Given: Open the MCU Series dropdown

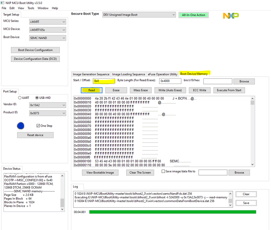Looking at the screenshot, I should tap(47, 22).
